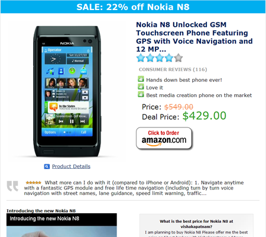Click the 'Click to Order amazon.com' button
This screenshot has width=266, height=237.
[x=164, y=138]
